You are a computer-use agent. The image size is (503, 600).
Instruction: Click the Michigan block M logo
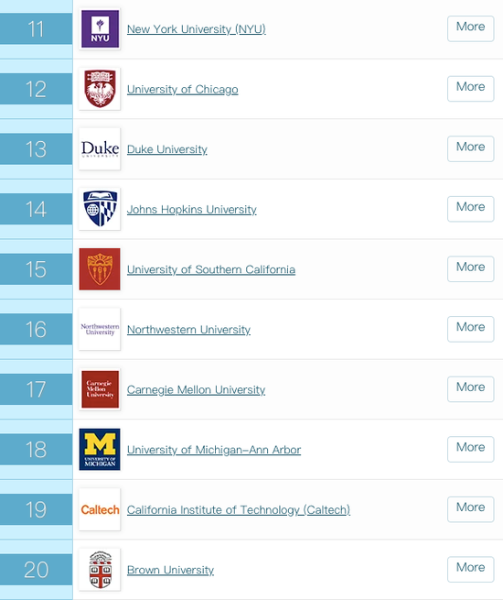(x=100, y=449)
